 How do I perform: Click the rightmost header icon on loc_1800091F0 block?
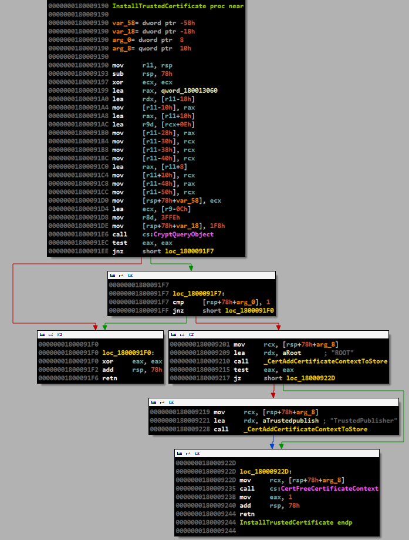click(59, 334)
